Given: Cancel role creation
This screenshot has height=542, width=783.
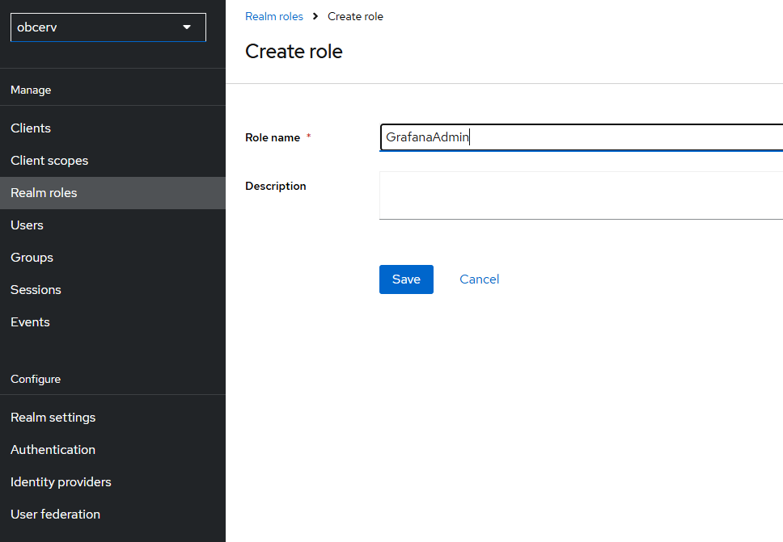Looking at the screenshot, I should click(x=479, y=279).
